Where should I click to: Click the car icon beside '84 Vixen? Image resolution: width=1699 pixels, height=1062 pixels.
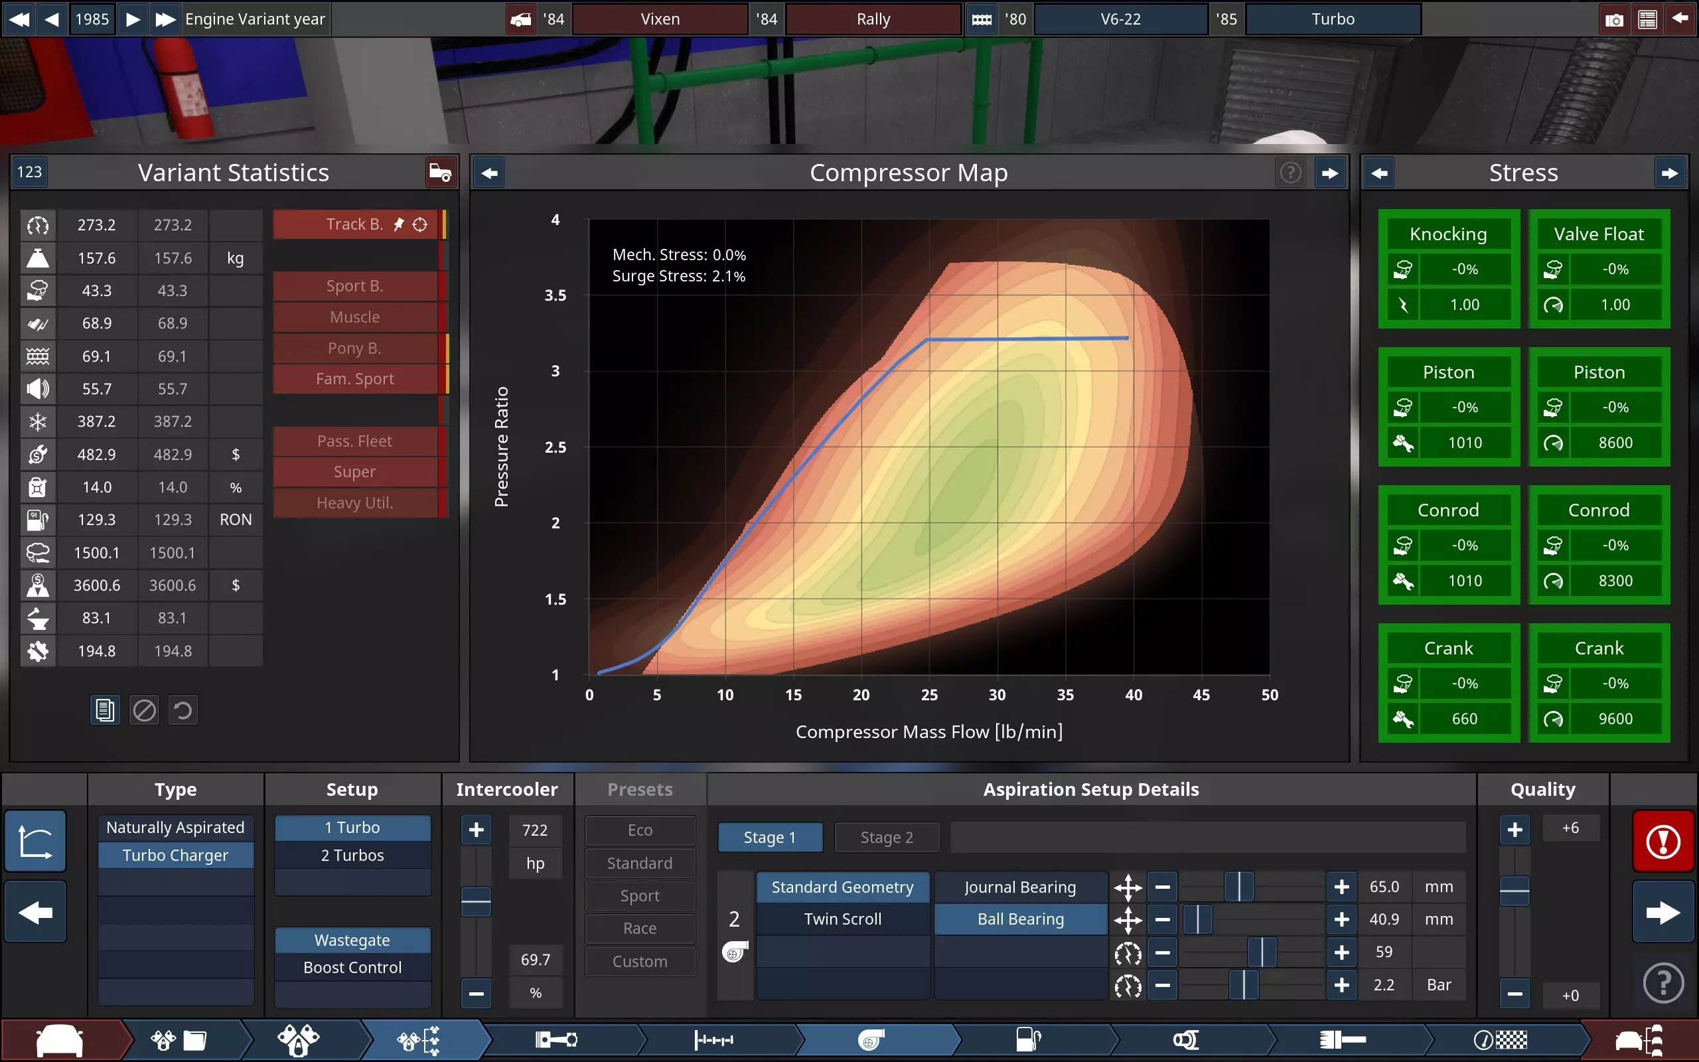point(520,20)
